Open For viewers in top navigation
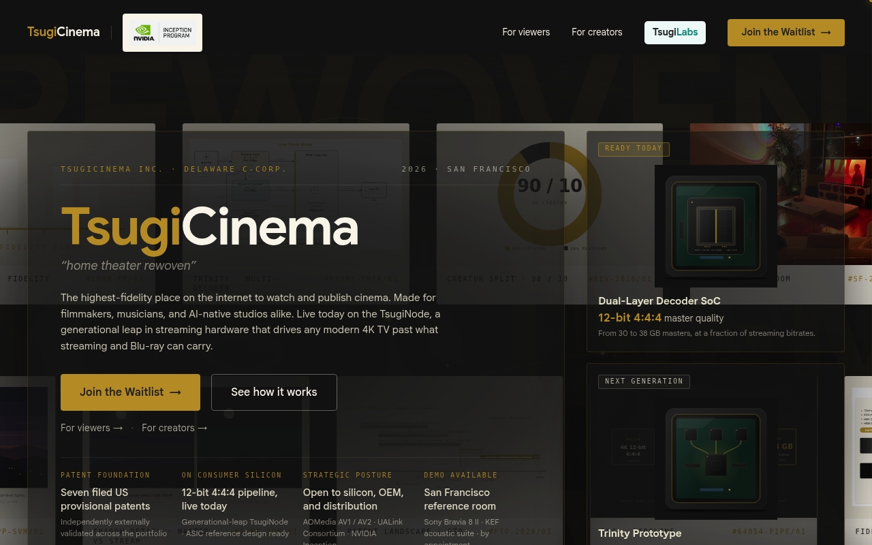Screen dimensions: 872x545 pos(526,32)
